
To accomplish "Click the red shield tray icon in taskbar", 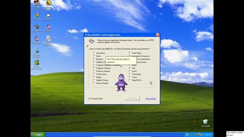I will (x=196, y=134).
